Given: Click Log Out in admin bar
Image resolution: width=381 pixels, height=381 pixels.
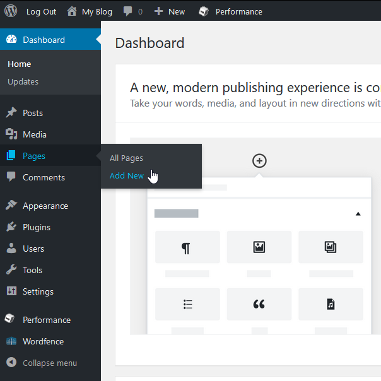Looking at the screenshot, I should [x=41, y=11].
